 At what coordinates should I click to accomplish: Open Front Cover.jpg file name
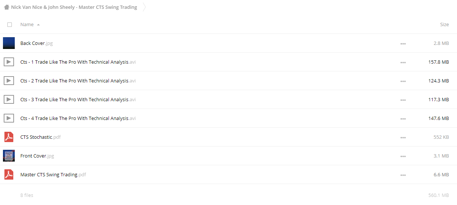[x=37, y=156]
